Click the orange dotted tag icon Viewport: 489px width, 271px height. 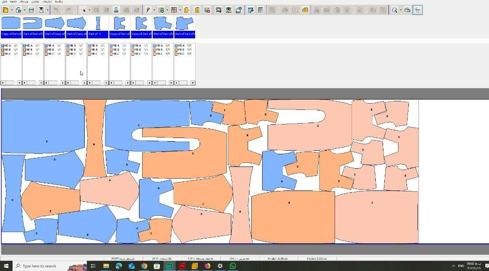(x=305, y=10)
